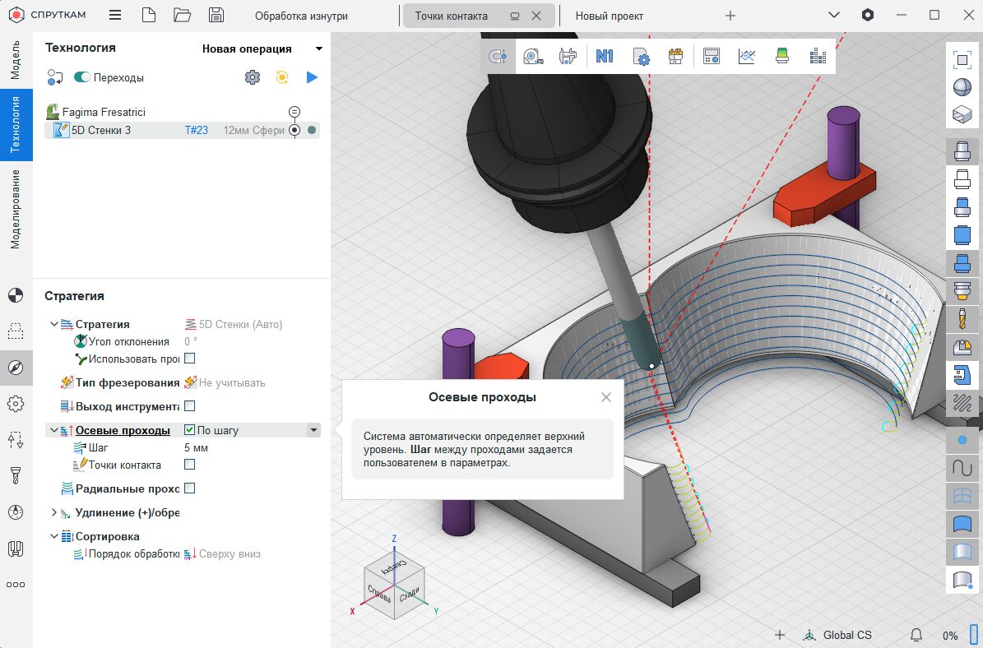The width and height of the screenshot is (983, 648).
Task: Enable the Точки контакта checkbox
Action: click(190, 465)
